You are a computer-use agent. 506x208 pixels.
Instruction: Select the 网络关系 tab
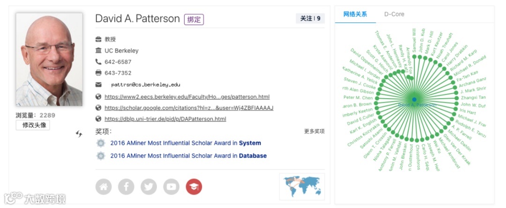coord(355,14)
